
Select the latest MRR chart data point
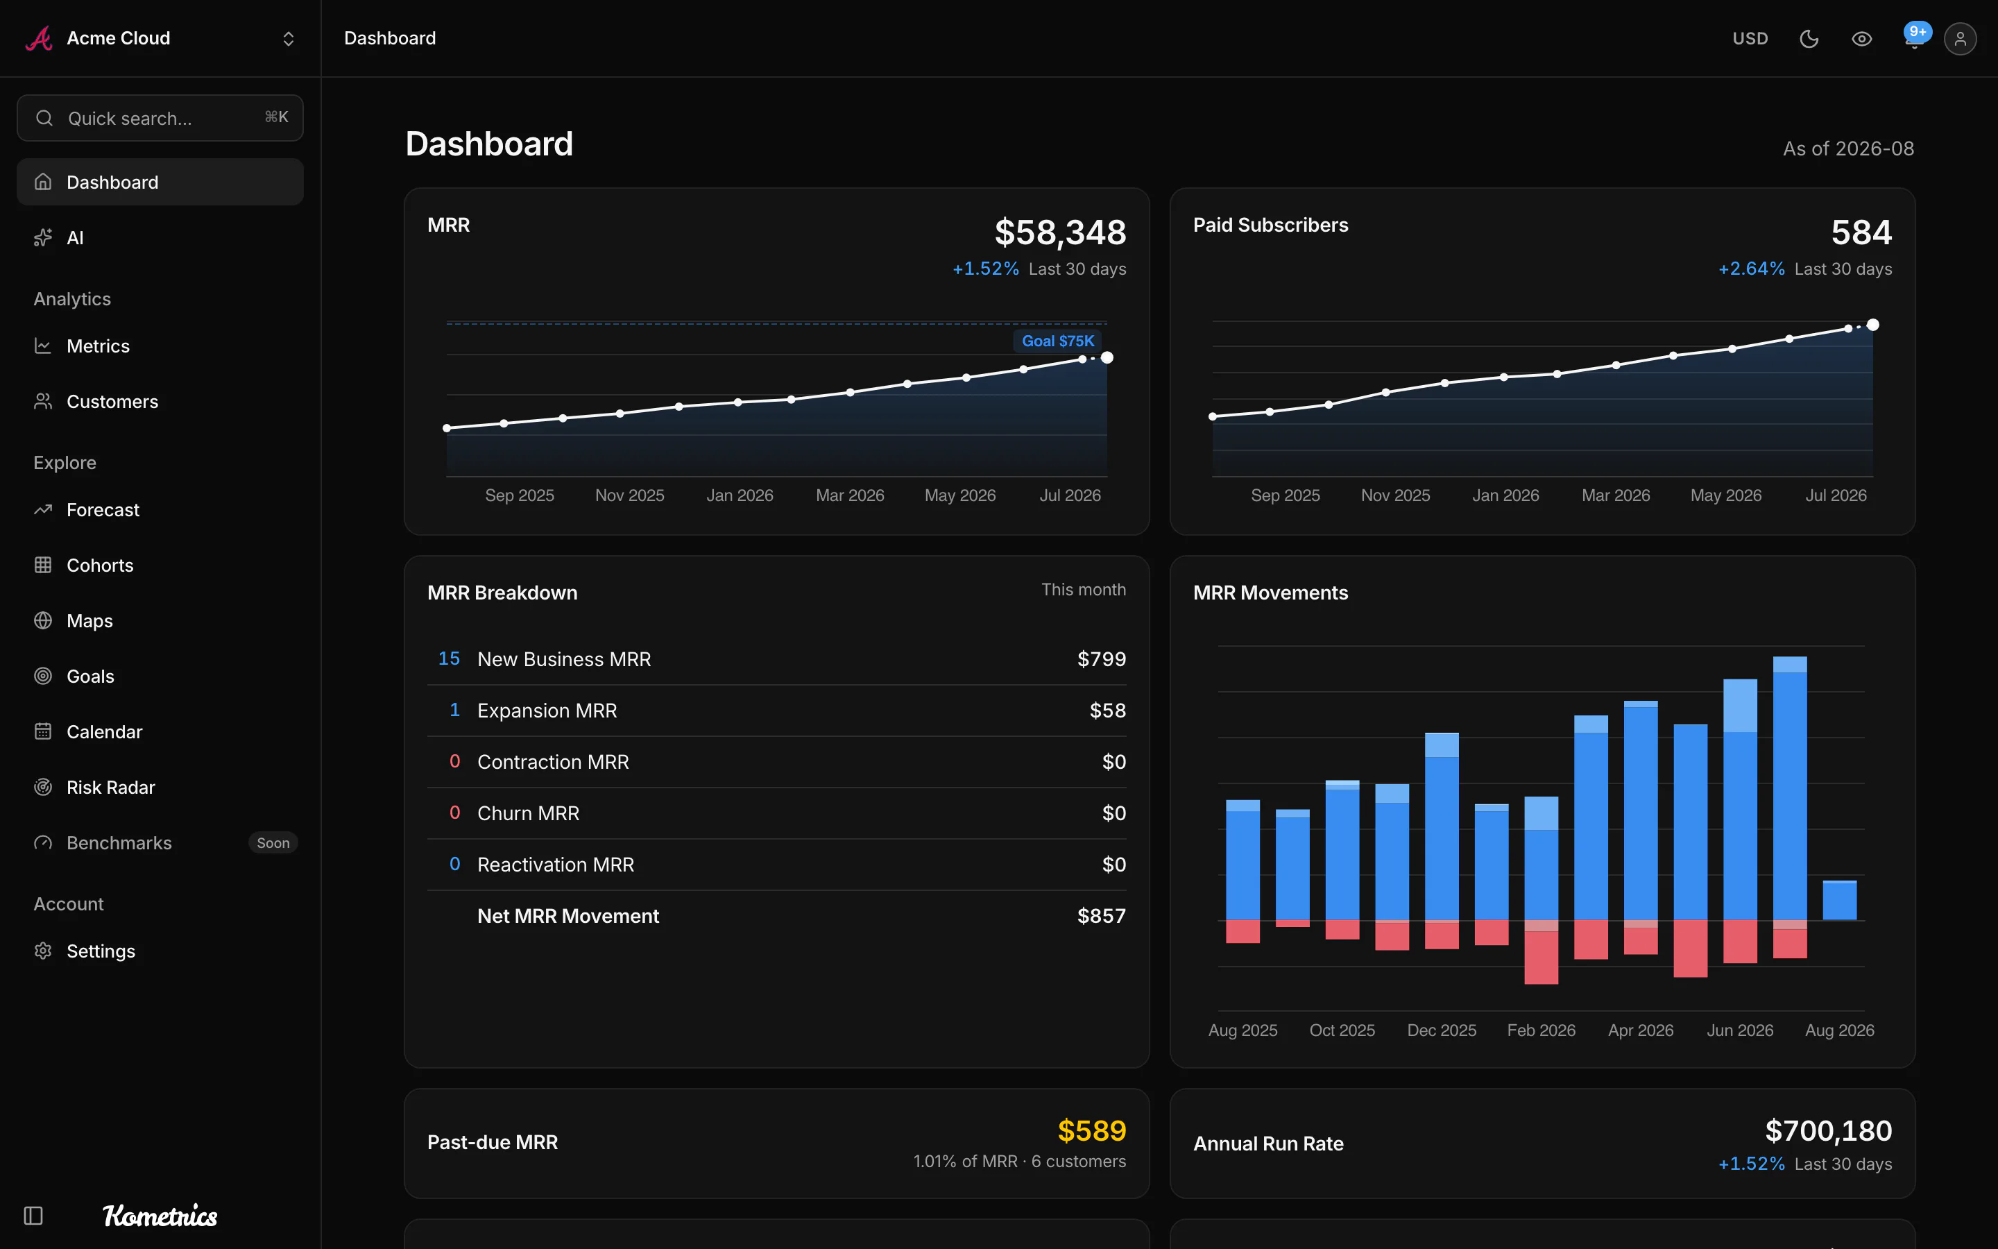click(1107, 357)
